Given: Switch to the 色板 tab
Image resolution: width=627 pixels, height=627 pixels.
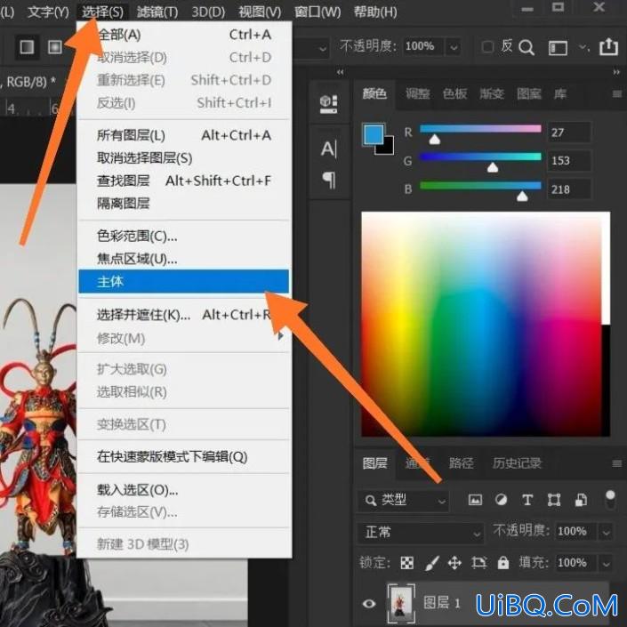Looking at the screenshot, I should pos(454,94).
